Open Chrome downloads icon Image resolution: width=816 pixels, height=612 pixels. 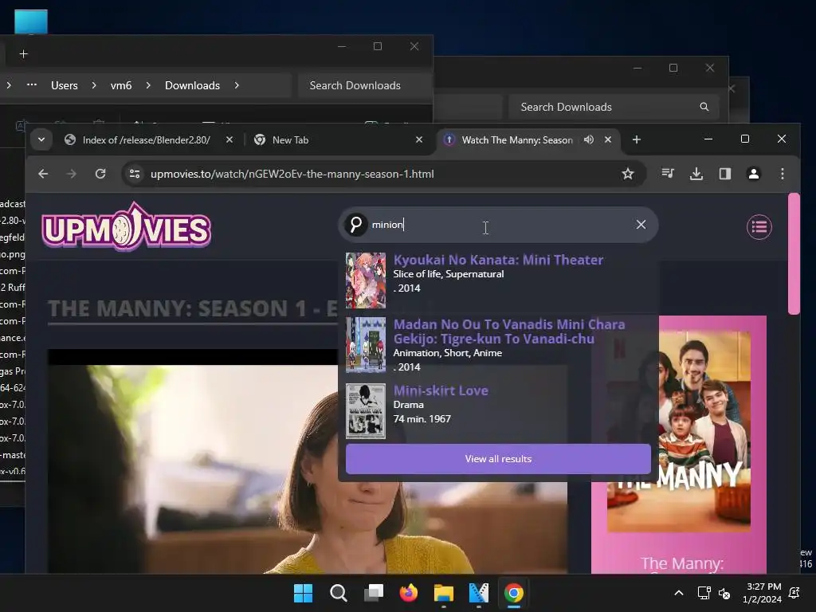click(696, 174)
